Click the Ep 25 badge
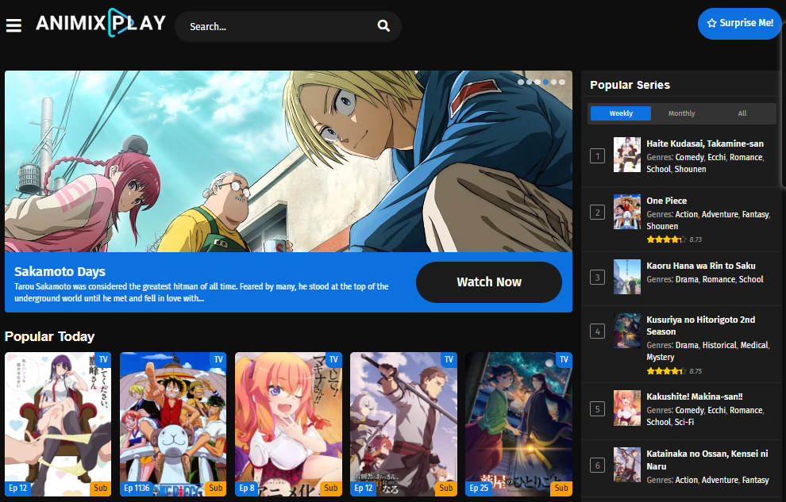Viewport: 786px width, 502px height. 479,488
